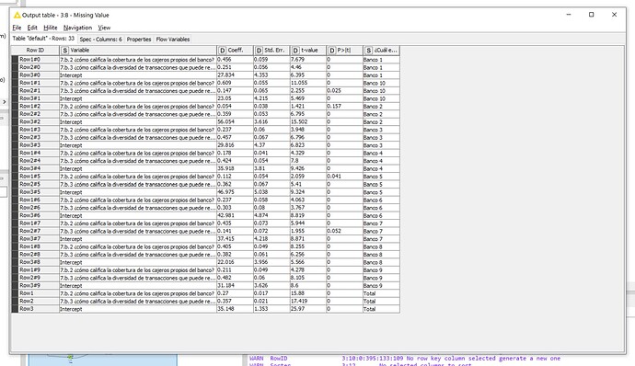
Task: Click t-value cell 17.419
Action: [x=308, y=301]
